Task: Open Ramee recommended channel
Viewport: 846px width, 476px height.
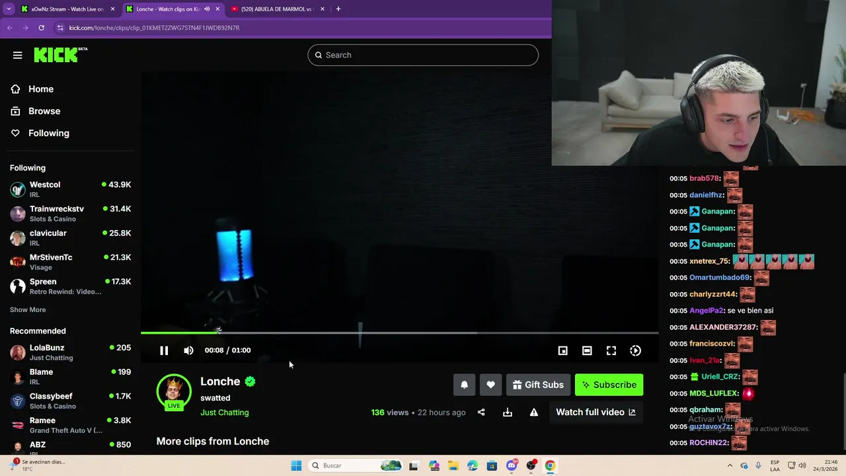Action: click(x=70, y=425)
